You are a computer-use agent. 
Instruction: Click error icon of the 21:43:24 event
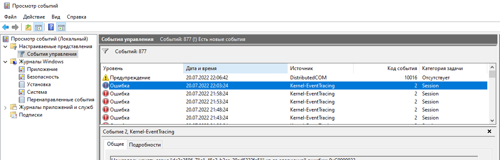[106, 117]
